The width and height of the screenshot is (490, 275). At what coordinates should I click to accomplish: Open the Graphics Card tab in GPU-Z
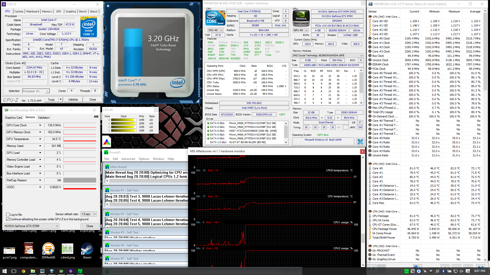[14, 118]
